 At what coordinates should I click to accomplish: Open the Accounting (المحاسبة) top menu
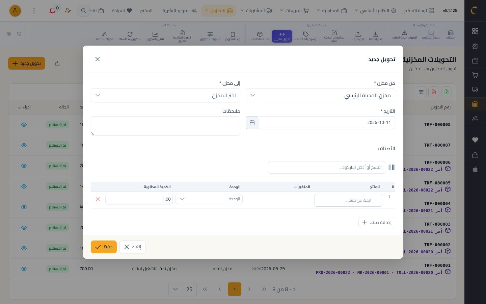coord(331,11)
